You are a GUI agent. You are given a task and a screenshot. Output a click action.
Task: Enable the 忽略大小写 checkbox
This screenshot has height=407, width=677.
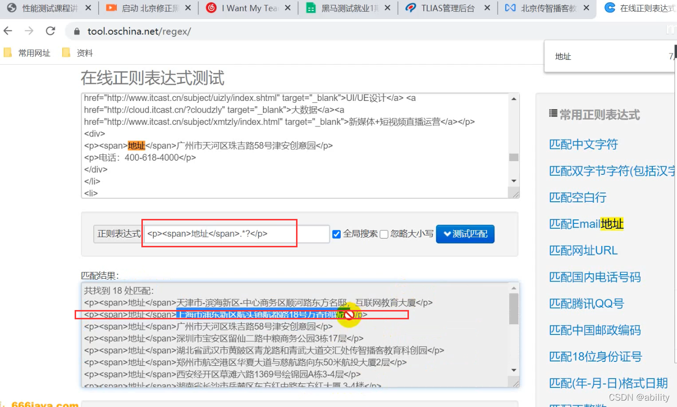coord(384,234)
